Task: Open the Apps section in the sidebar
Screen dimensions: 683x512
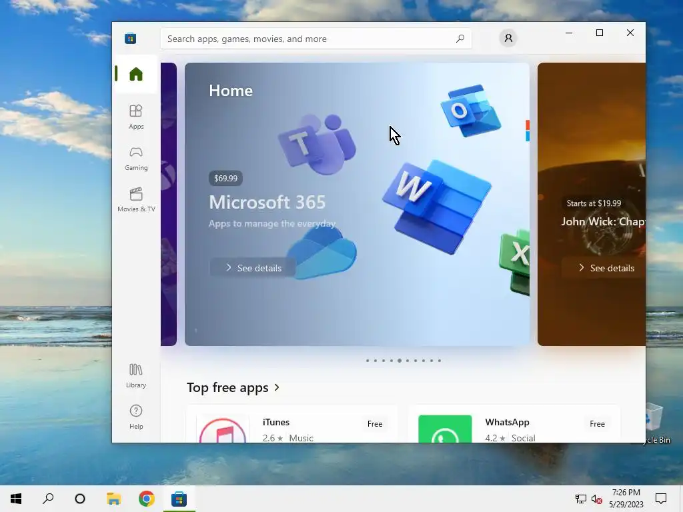Action: pyautogui.click(x=136, y=117)
